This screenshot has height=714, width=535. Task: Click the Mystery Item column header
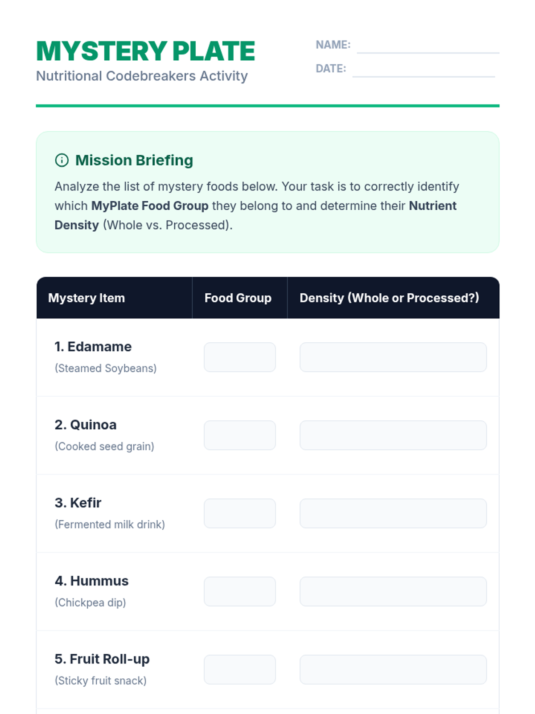pos(86,298)
